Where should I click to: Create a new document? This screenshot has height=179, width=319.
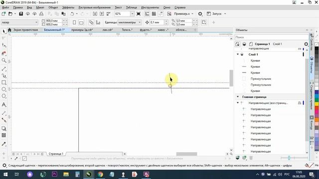click(x=3, y=14)
